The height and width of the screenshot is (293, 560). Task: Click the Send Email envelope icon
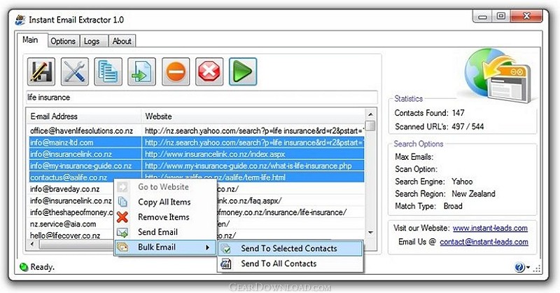[x=122, y=233]
